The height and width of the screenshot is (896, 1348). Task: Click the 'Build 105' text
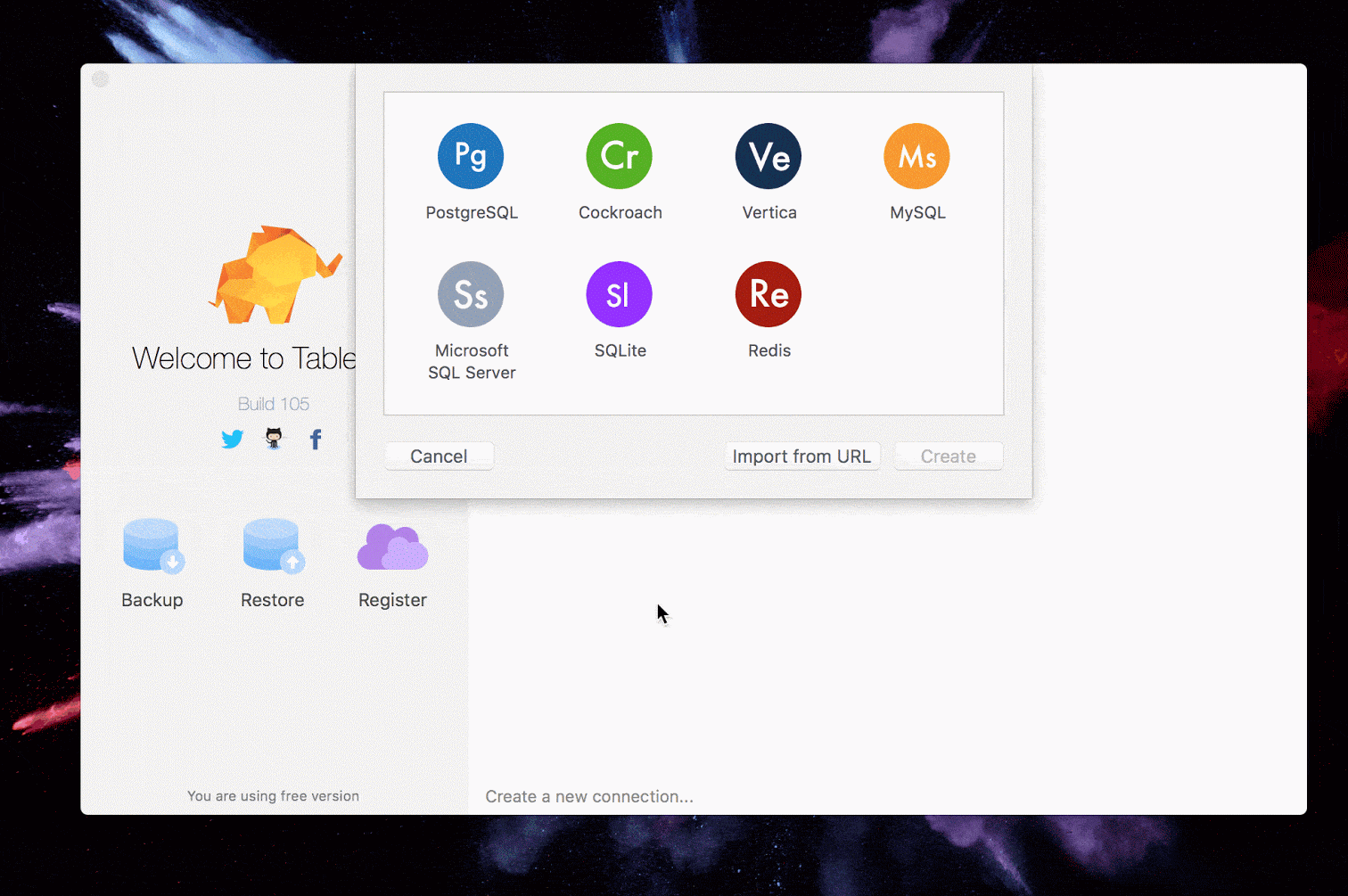pyautogui.click(x=274, y=404)
